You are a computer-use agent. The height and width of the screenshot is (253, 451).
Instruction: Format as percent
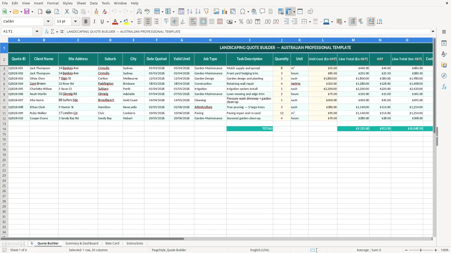(241, 22)
